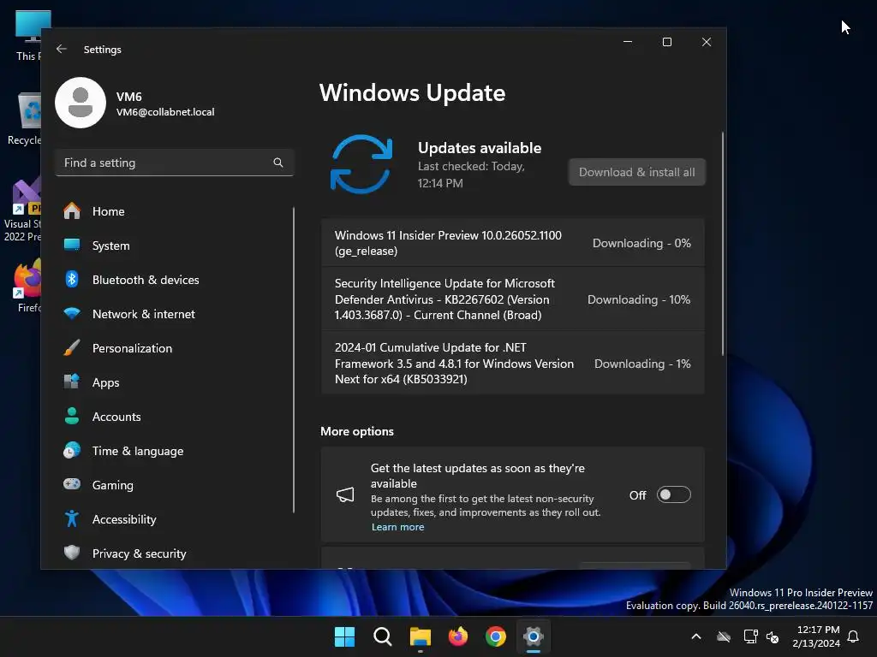Click the VM6 user avatar picture
877x657 pixels.
(x=81, y=103)
